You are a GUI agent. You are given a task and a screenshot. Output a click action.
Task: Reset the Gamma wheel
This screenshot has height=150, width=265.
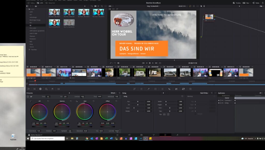pos(71,101)
